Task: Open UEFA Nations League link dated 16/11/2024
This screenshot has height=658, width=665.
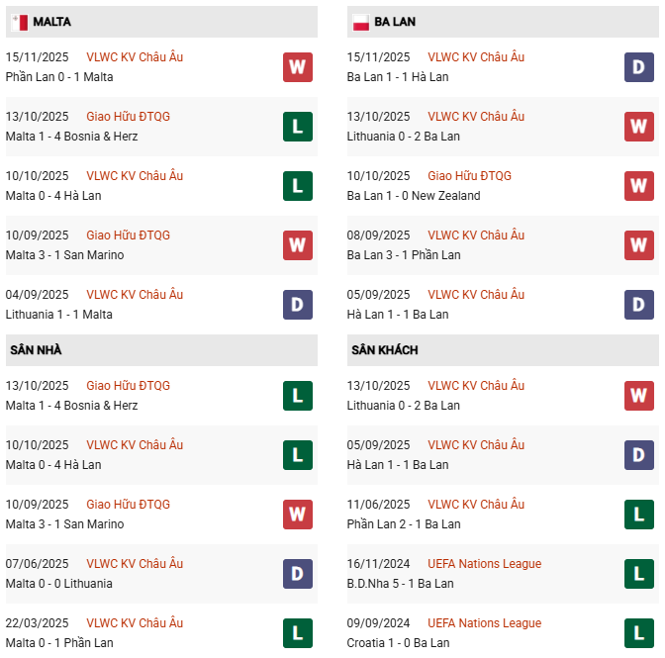Action: point(485,564)
